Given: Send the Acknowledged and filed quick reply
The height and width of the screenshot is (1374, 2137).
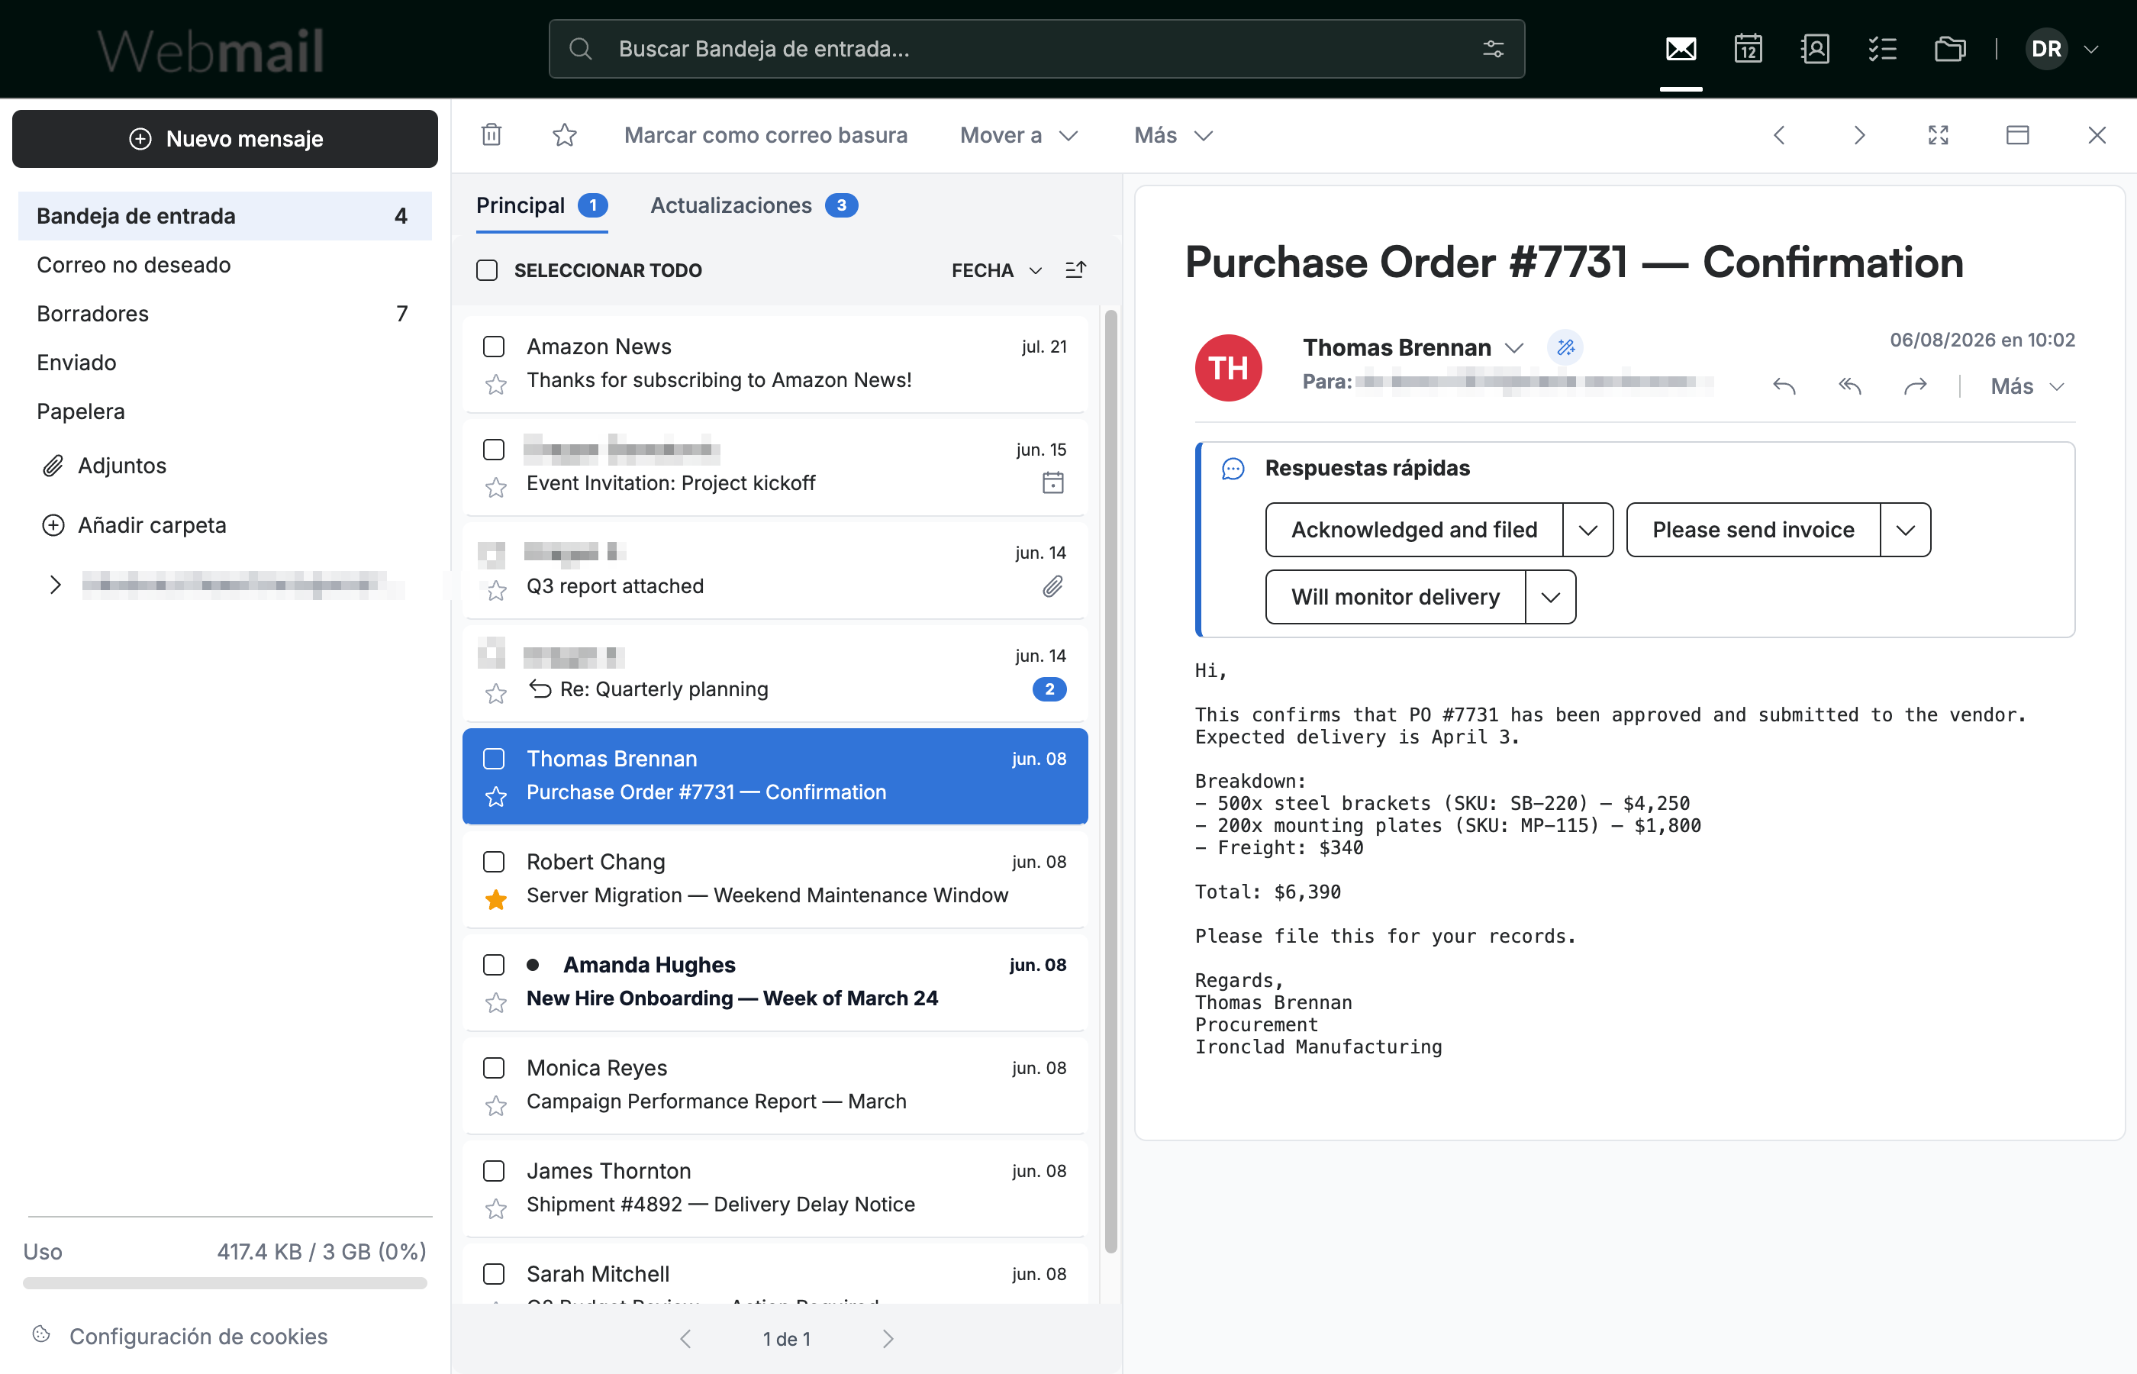Looking at the screenshot, I should click(x=1413, y=530).
